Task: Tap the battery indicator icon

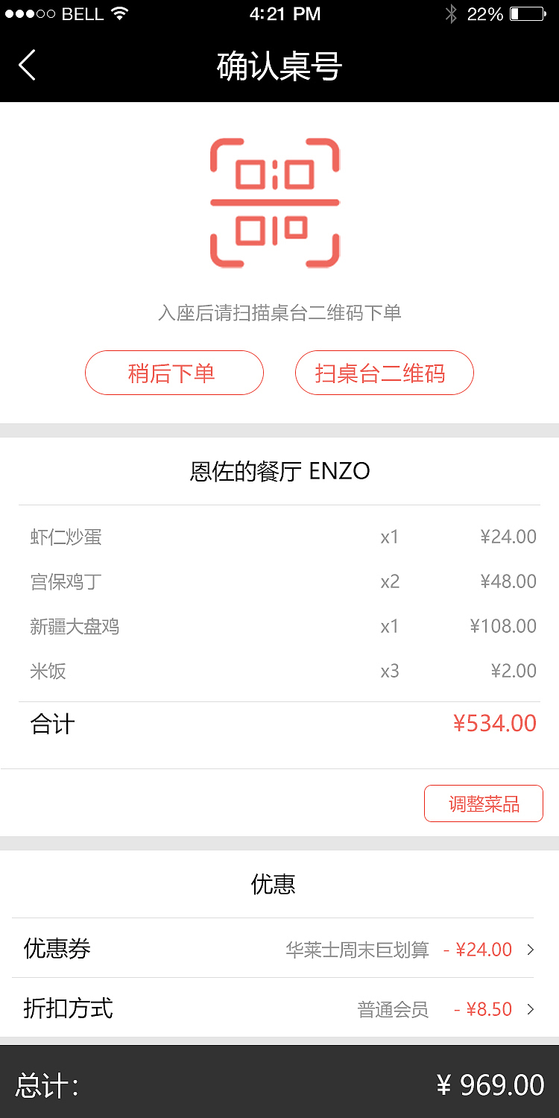Action: coord(528,14)
